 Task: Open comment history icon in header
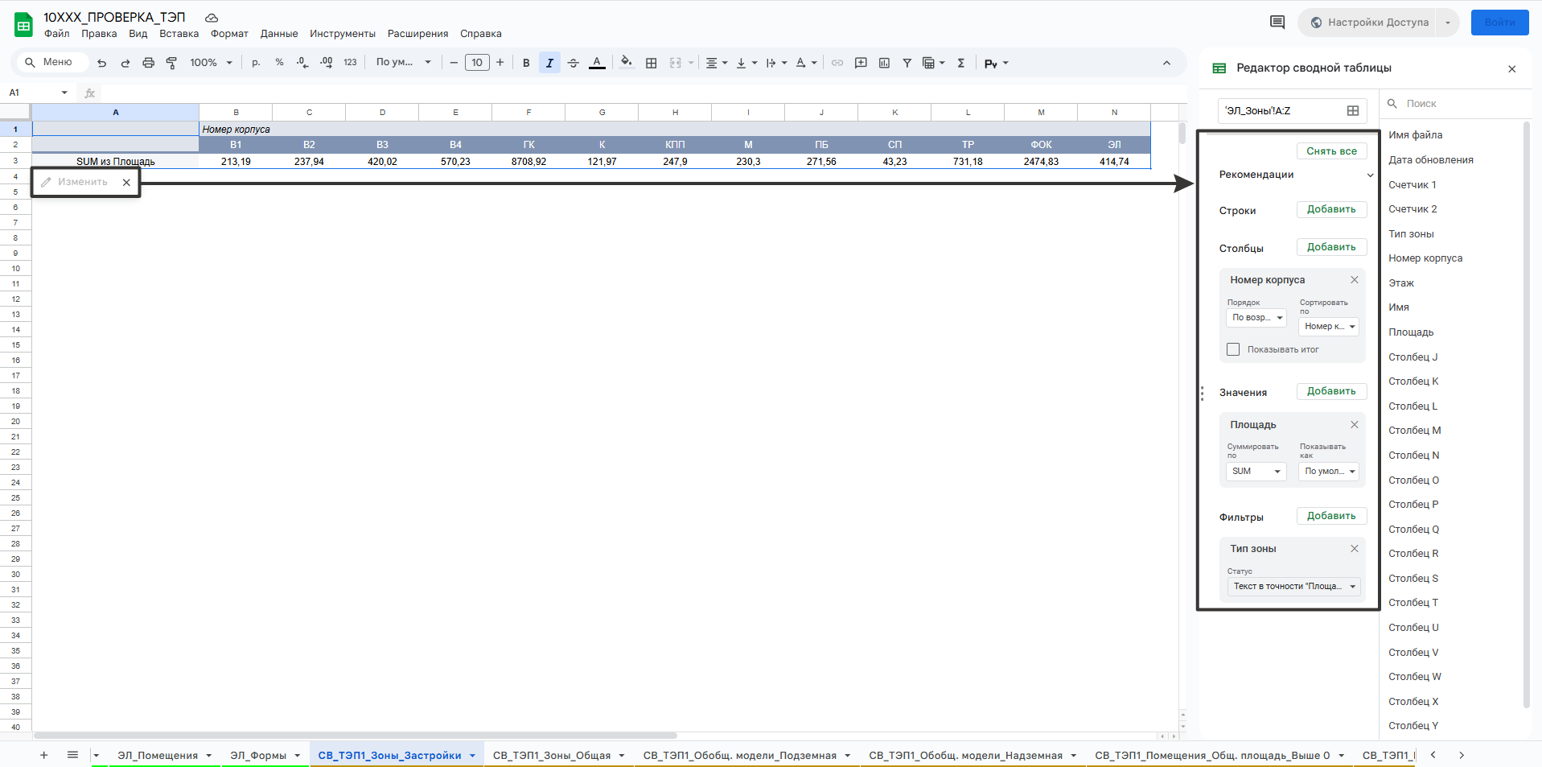tap(1277, 23)
